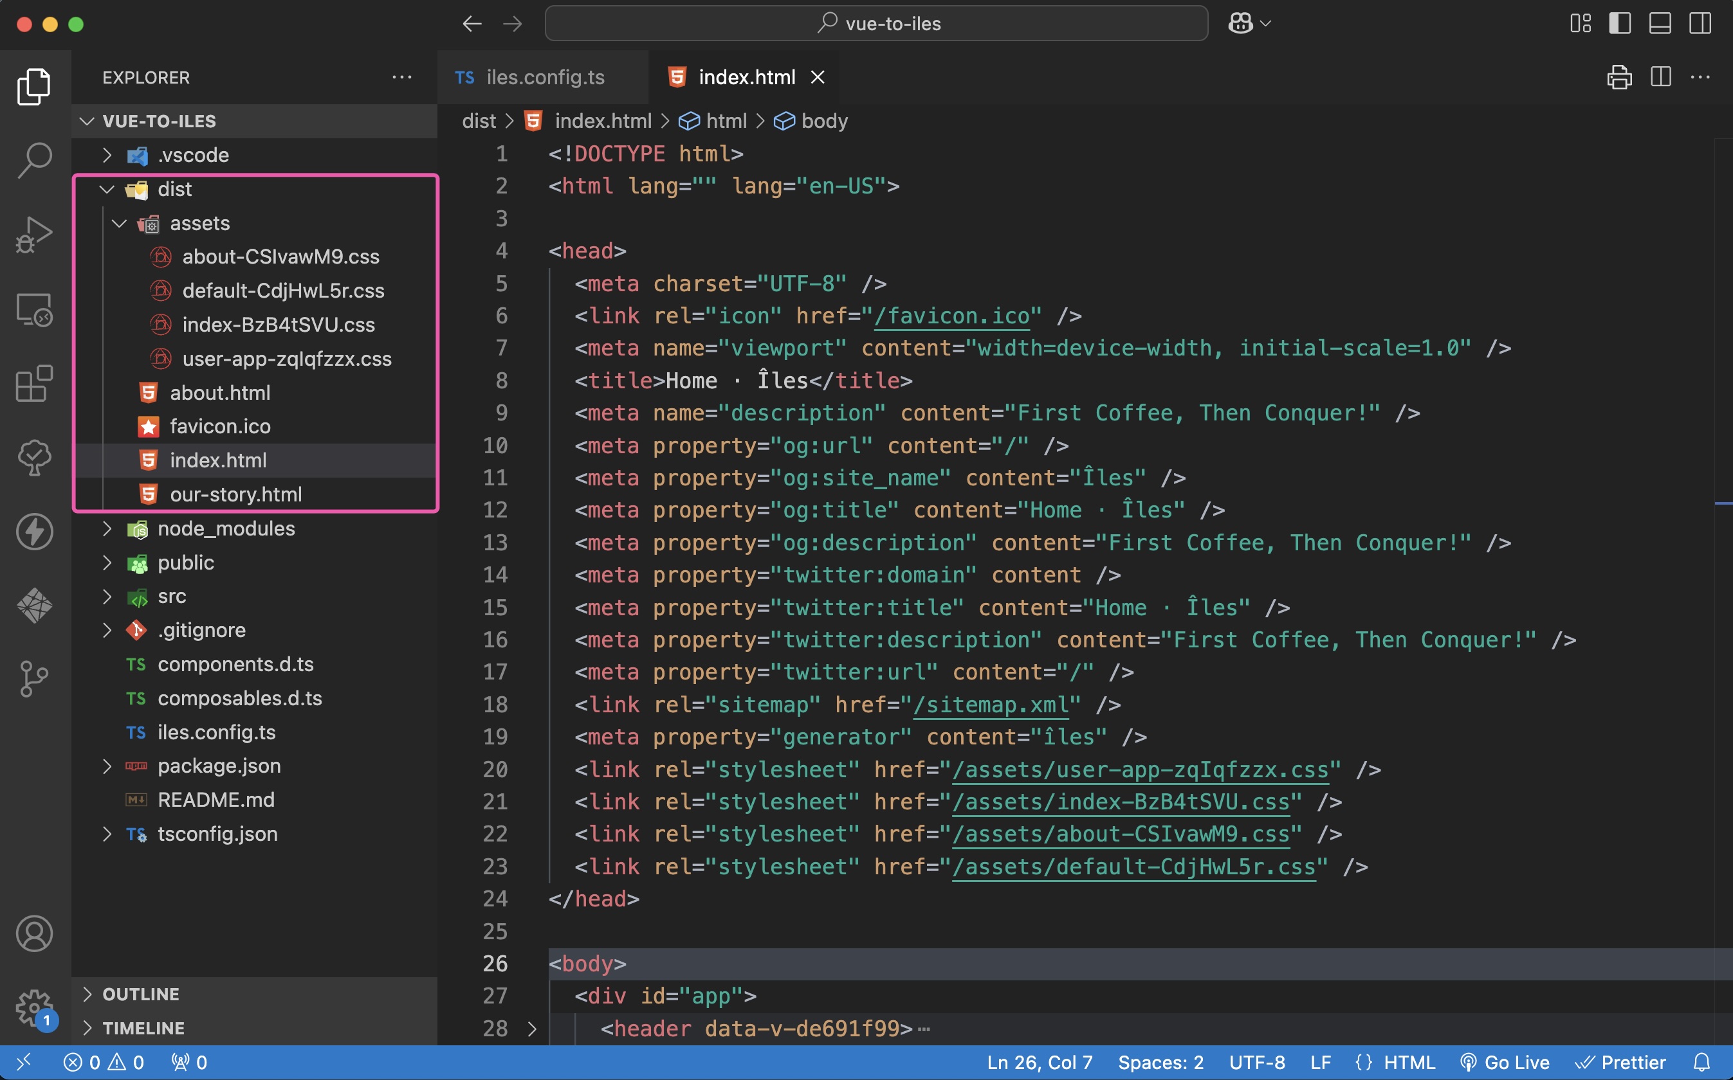The image size is (1733, 1080).
Task: Toggle secondary side bar visibility
Action: pos(1700,24)
